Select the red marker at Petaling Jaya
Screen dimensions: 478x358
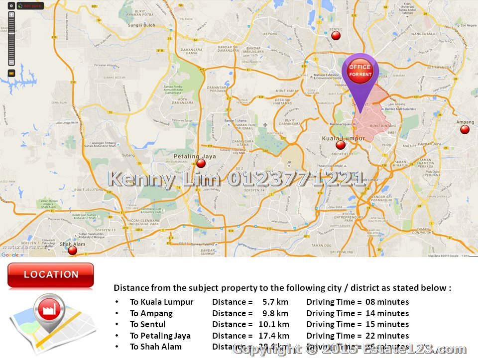coord(201,164)
